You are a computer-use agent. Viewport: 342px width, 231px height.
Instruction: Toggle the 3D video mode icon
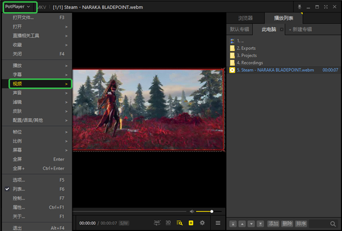point(169,222)
